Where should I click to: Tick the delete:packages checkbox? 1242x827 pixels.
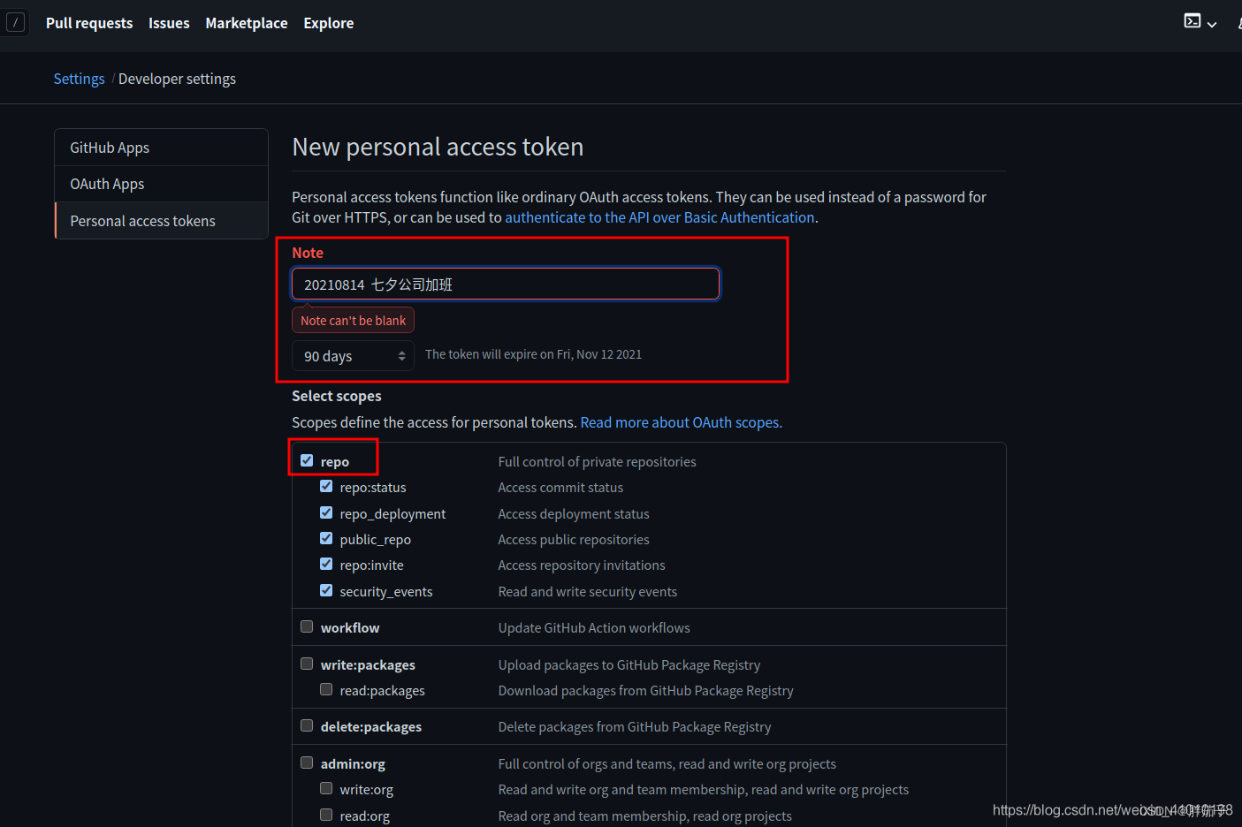307,725
